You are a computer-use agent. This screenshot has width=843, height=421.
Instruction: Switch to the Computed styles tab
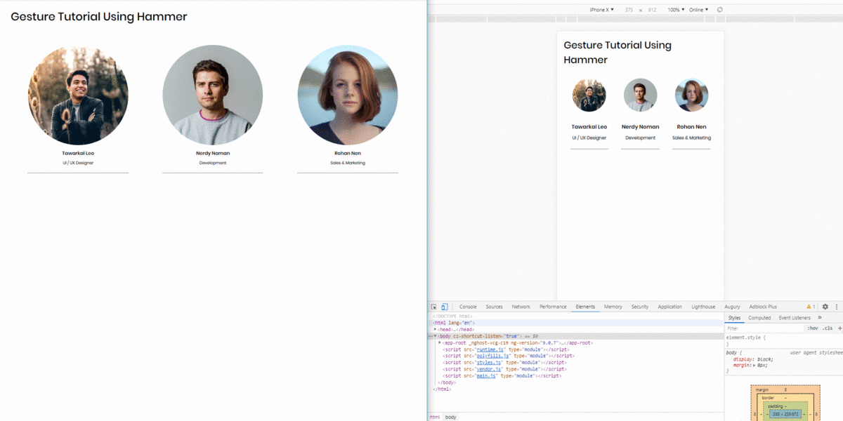[759, 317]
